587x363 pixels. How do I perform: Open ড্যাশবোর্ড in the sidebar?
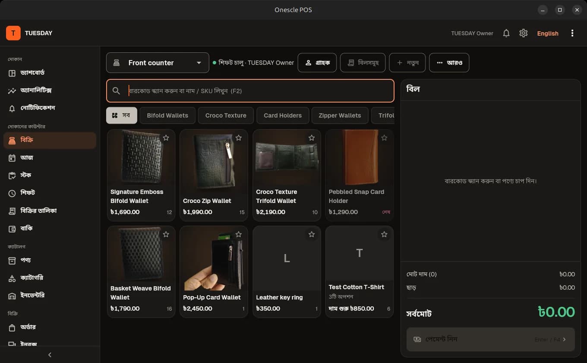tap(50, 73)
